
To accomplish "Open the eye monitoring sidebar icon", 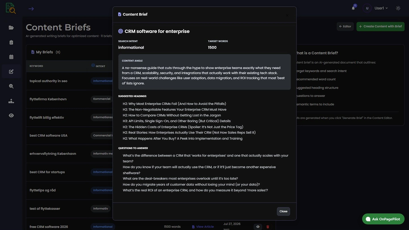I will 11,115.
